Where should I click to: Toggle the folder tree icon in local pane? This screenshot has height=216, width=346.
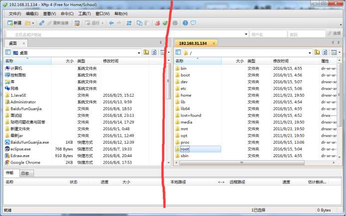[x=8, y=52]
